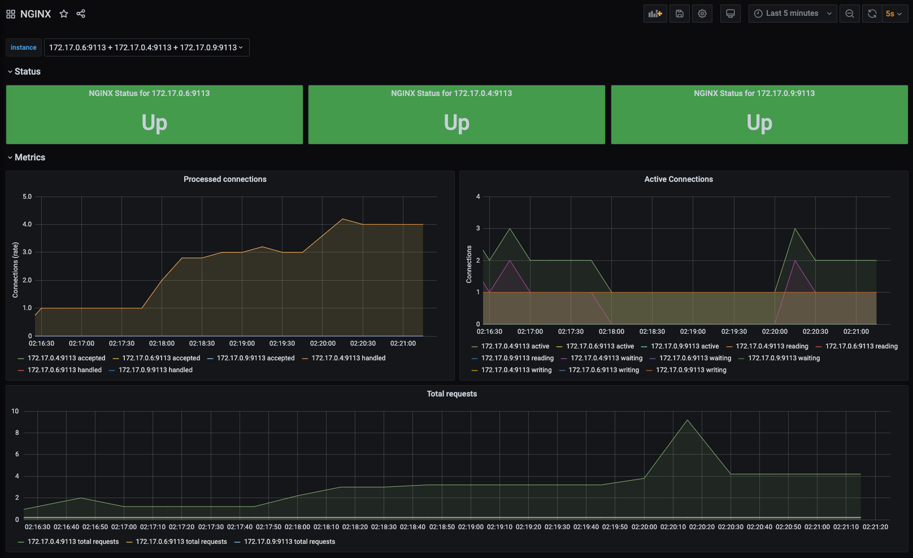Open the 5s refresh interval dropdown
The image size is (913, 558).
(894, 14)
